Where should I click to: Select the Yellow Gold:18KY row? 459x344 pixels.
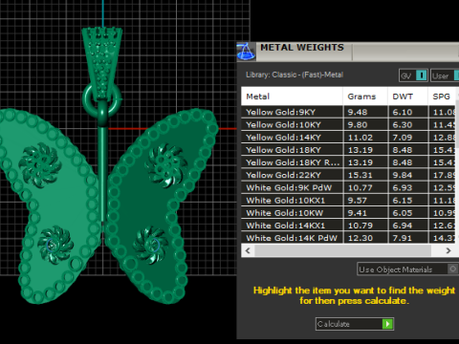pos(348,150)
